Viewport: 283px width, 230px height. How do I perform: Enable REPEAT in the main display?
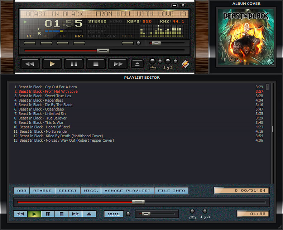tap(97, 31)
